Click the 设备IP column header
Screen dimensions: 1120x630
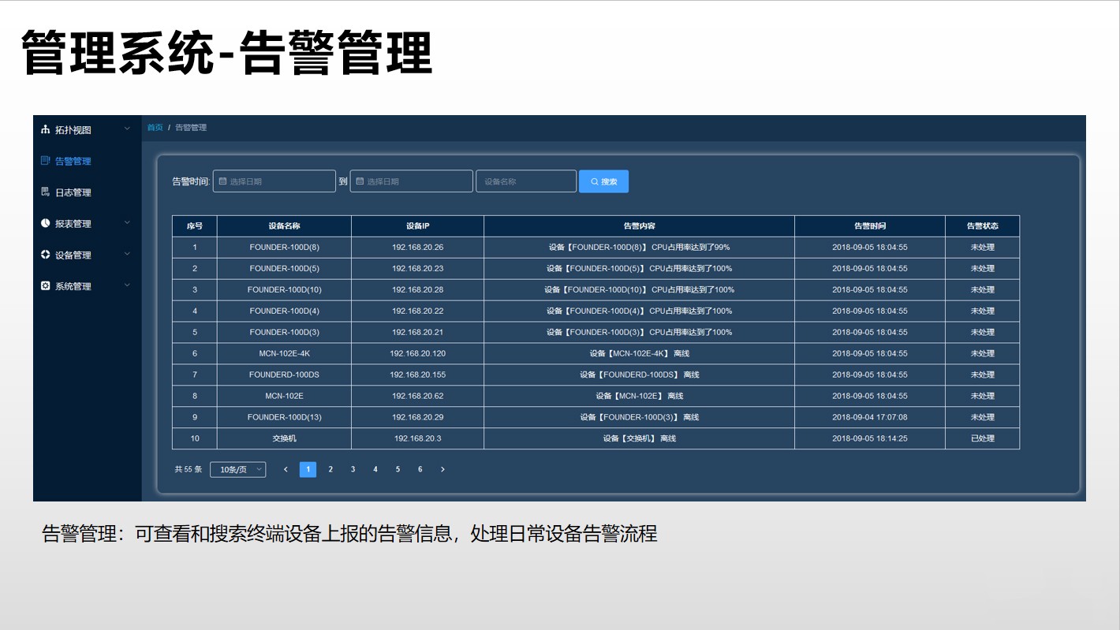pos(417,226)
